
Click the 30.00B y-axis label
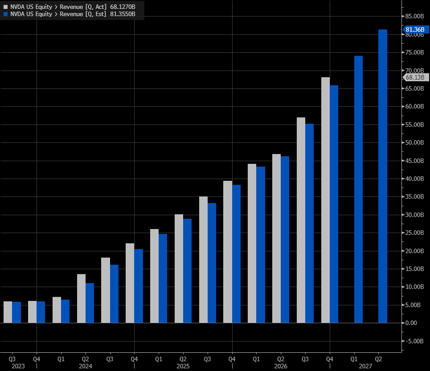pyautogui.click(x=415, y=215)
